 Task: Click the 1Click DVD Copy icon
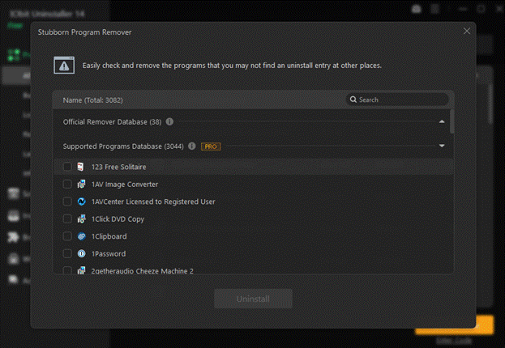(81, 219)
